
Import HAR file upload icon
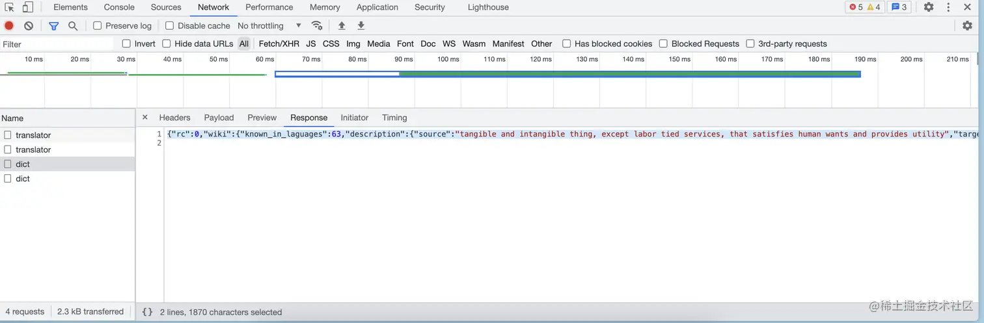(342, 25)
